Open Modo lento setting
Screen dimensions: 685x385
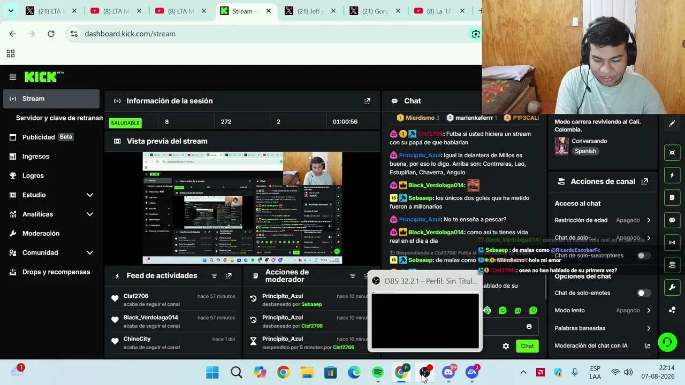(603, 310)
